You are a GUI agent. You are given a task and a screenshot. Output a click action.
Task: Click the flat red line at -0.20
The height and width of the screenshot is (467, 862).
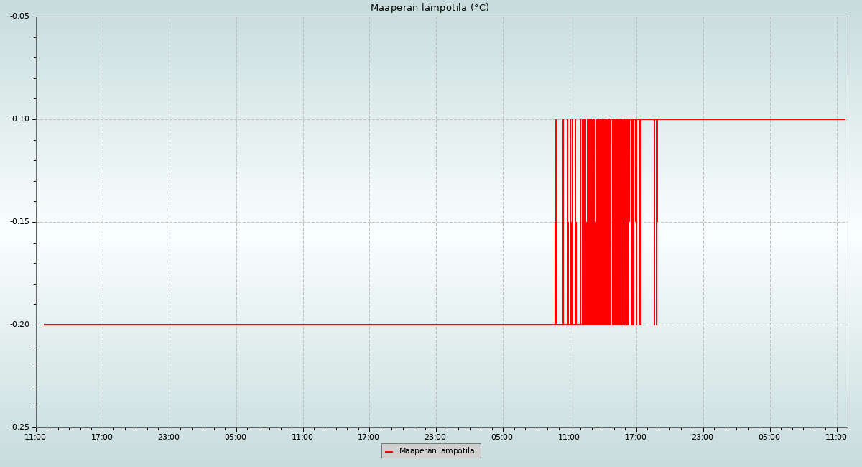pos(287,325)
